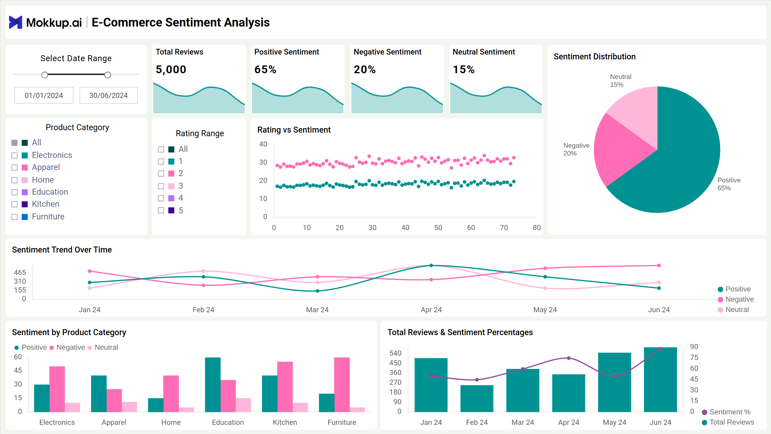Check the Home category checkbox
This screenshot has height=434, width=771.
point(14,180)
